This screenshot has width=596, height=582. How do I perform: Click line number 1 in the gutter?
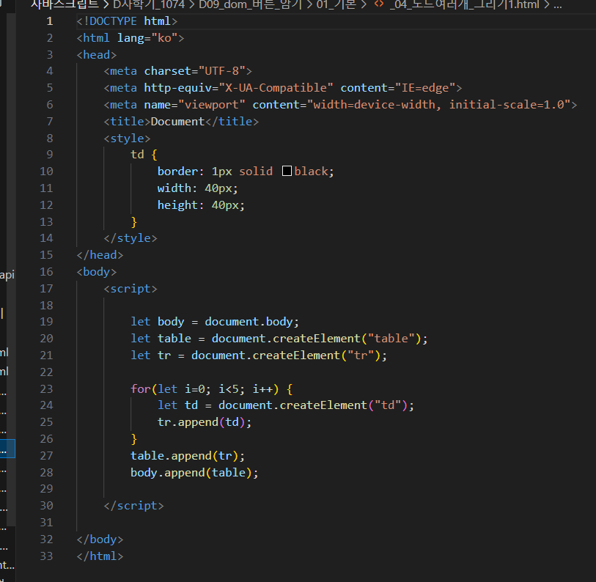[50, 21]
